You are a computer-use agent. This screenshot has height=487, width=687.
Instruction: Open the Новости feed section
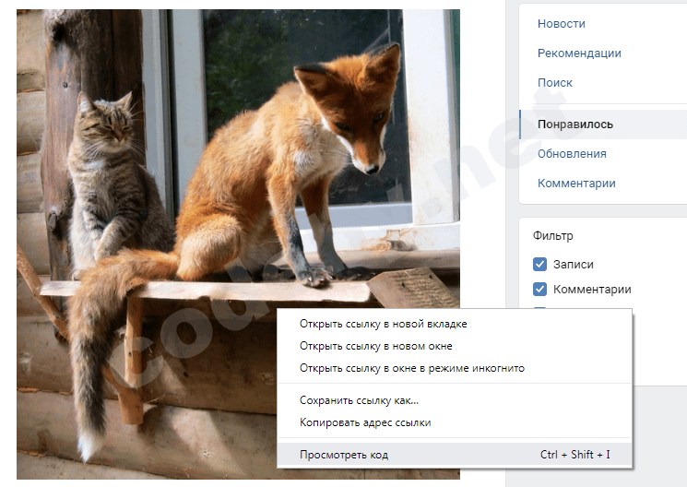pos(561,24)
